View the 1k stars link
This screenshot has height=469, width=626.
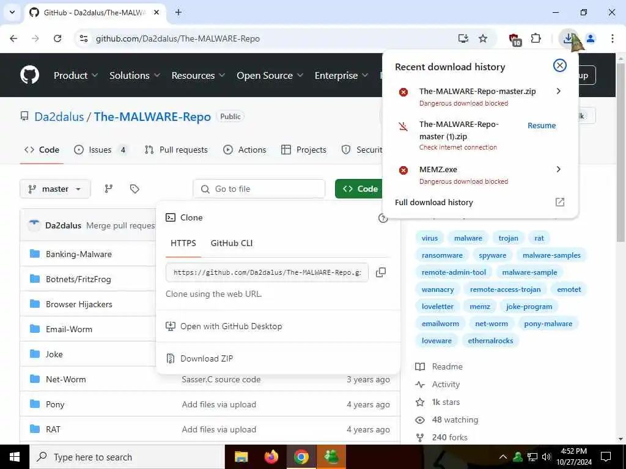446,402
